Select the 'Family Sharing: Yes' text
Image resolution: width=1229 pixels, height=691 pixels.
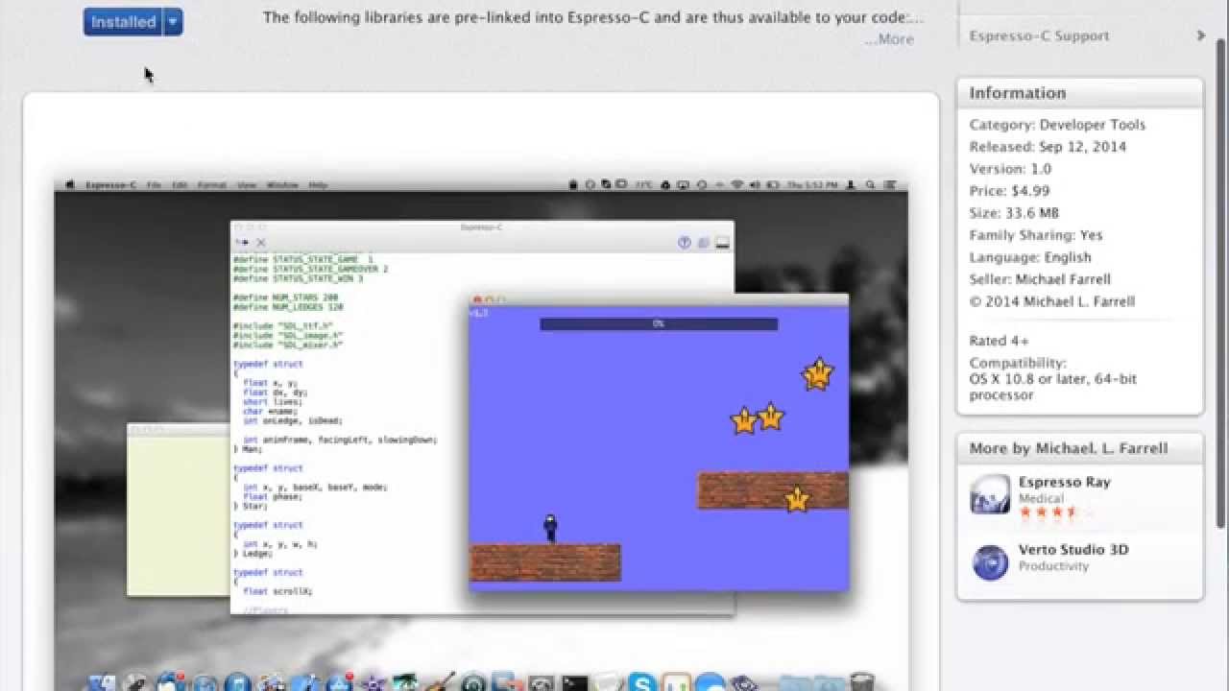coord(1036,235)
